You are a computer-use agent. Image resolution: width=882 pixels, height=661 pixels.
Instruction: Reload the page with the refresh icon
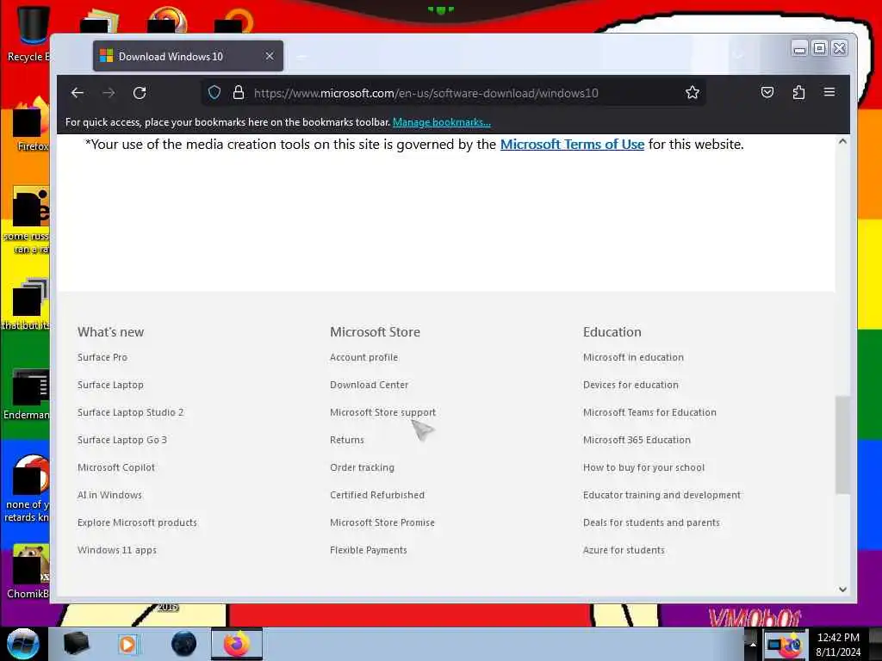[x=140, y=93]
